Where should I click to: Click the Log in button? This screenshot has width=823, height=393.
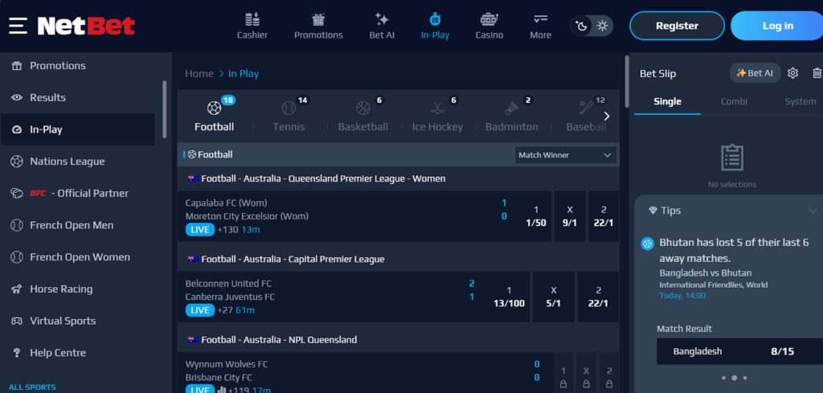tap(776, 26)
